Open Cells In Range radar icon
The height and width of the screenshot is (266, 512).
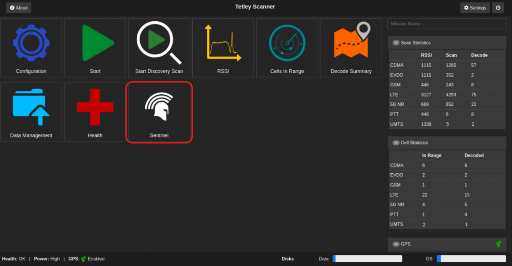tap(287, 48)
